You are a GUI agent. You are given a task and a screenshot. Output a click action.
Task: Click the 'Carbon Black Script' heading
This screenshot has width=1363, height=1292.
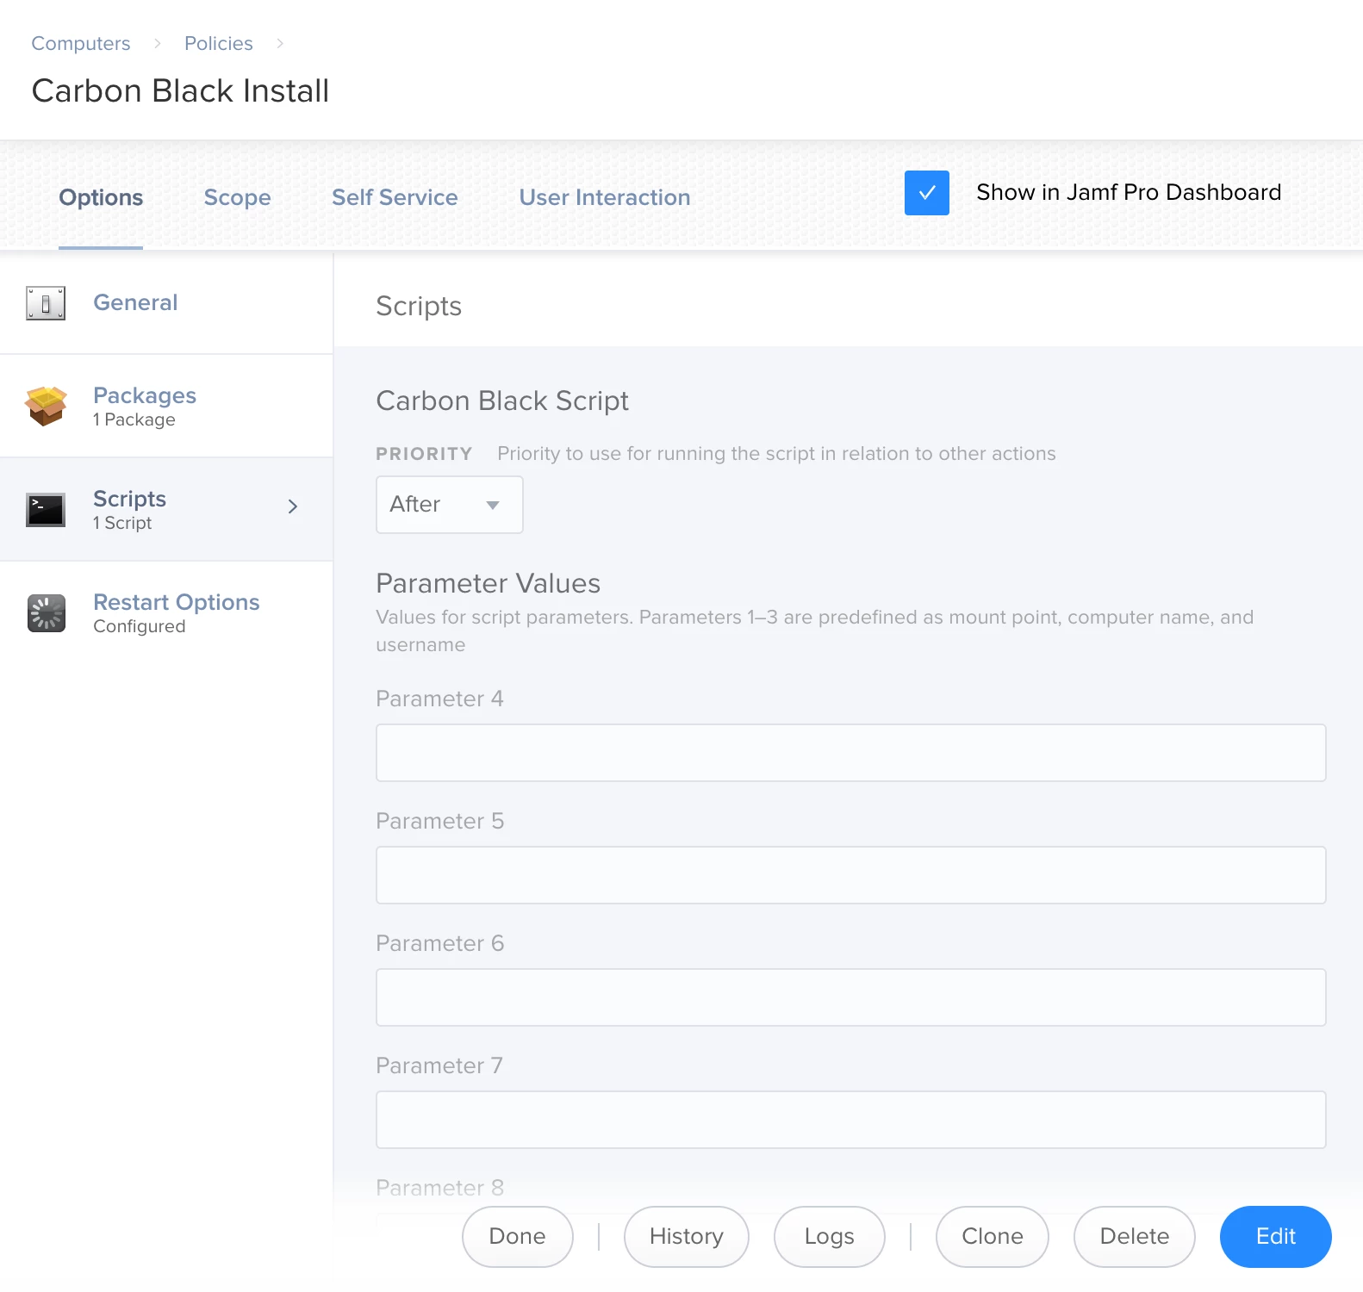[502, 401]
